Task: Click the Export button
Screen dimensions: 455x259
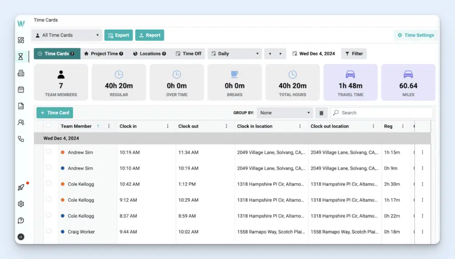Action: (119, 35)
